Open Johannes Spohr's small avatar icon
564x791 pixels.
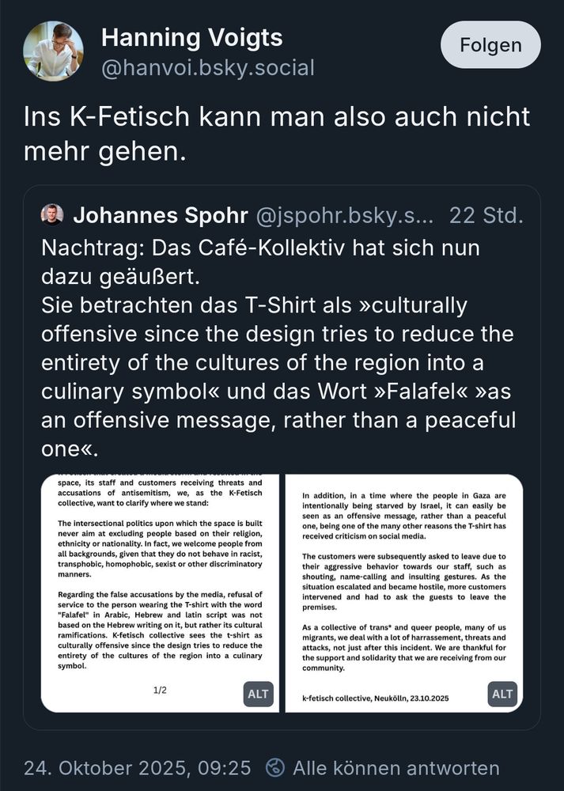coord(51,214)
